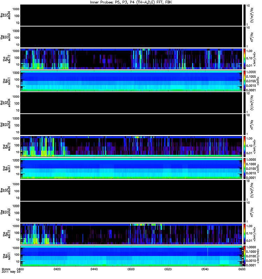Image resolution: width=262 pixels, height=279 pixels.
Task: Select the thd fbk scm1 spectrogram panel
Action: [131, 168]
